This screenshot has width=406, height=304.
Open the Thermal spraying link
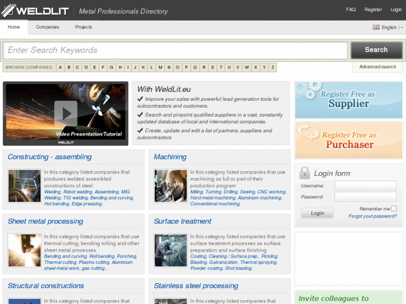coord(258,262)
